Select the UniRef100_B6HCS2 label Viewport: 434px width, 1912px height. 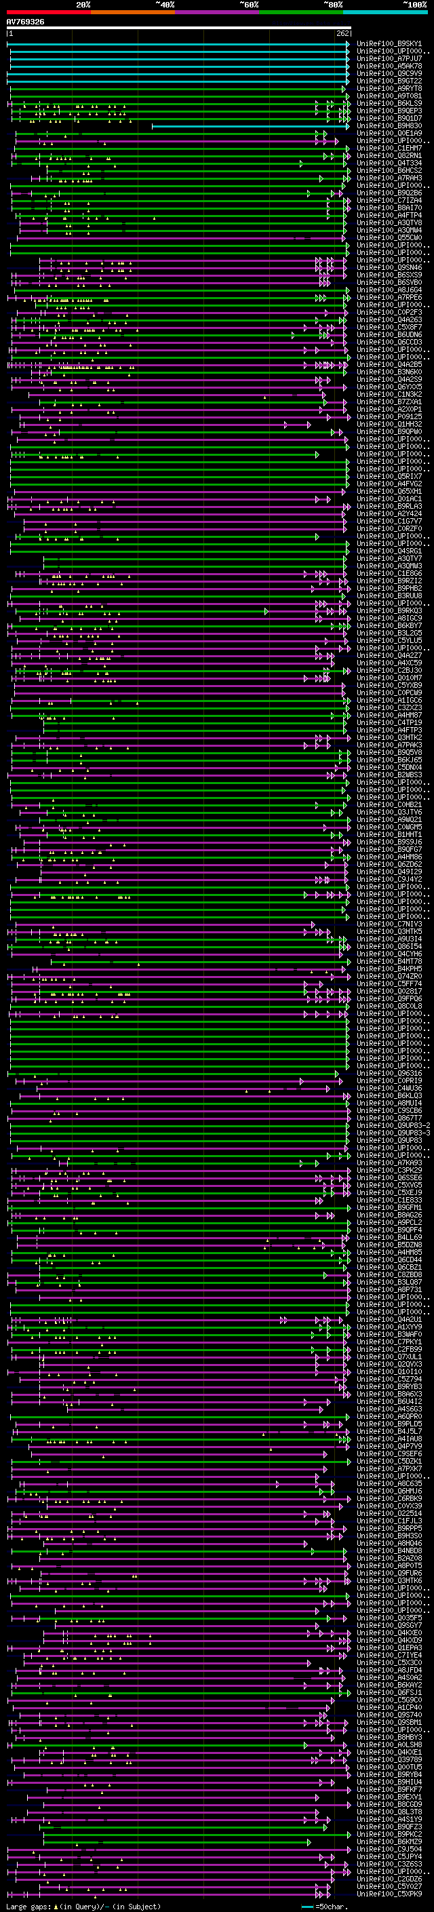[x=389, y=171]
